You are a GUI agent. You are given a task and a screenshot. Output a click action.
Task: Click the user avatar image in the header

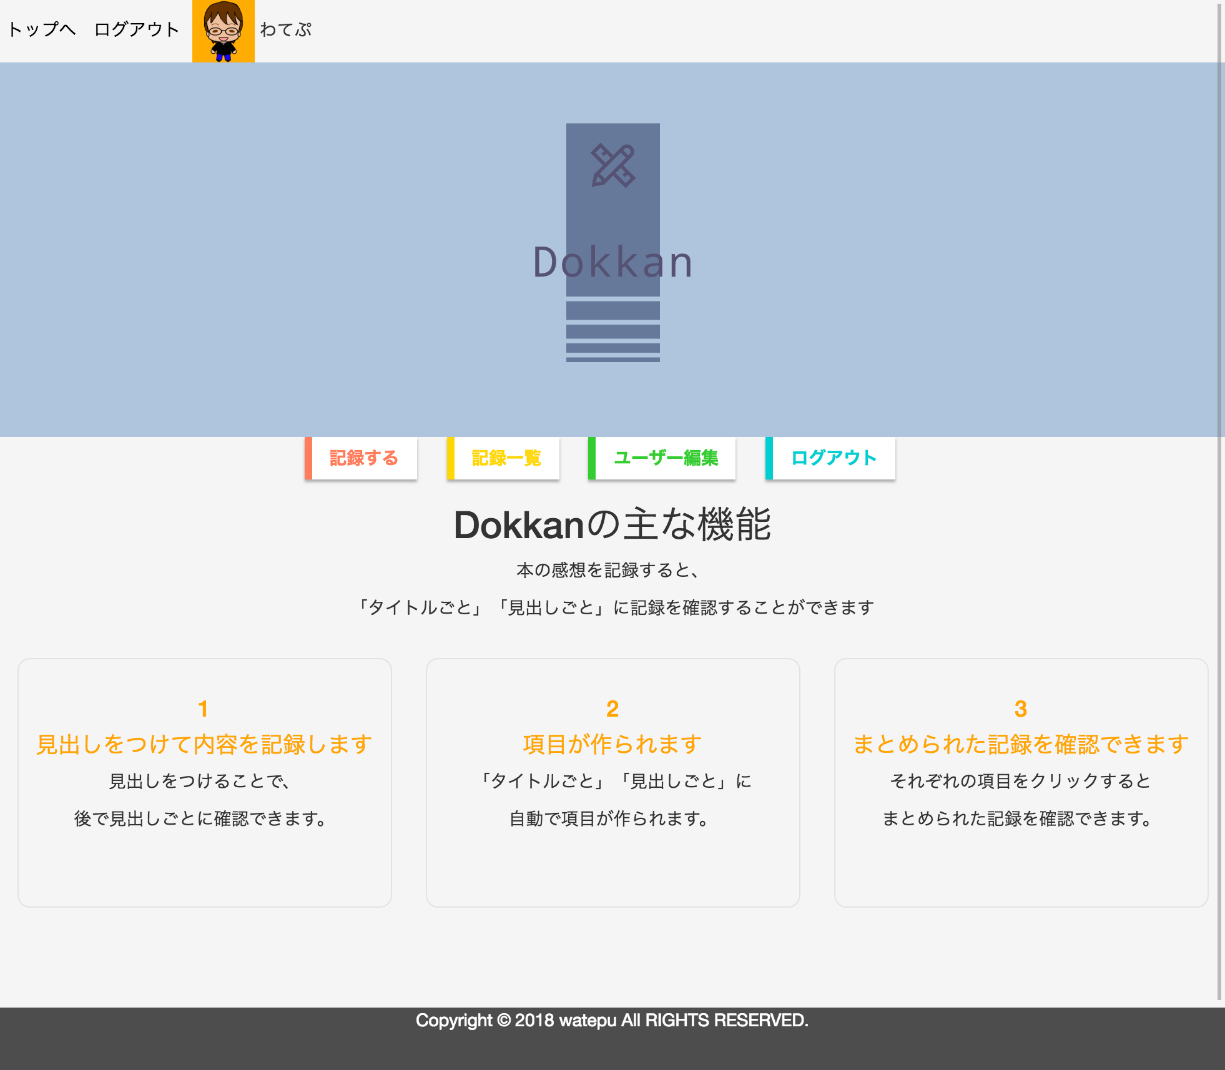223,30
